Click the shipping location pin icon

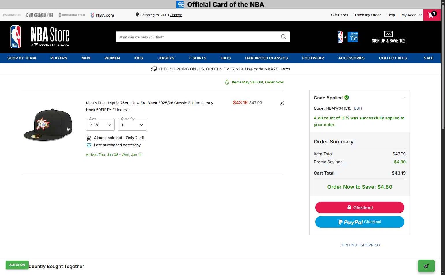(137, 15)
